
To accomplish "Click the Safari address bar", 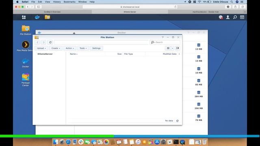I will point(130,7).
